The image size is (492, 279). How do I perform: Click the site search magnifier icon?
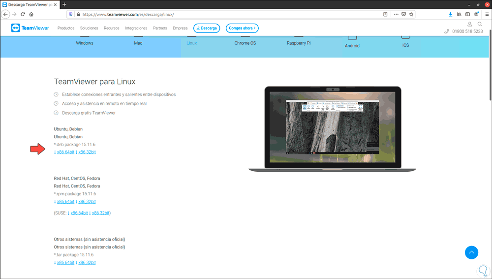click(x=480, y=24)
